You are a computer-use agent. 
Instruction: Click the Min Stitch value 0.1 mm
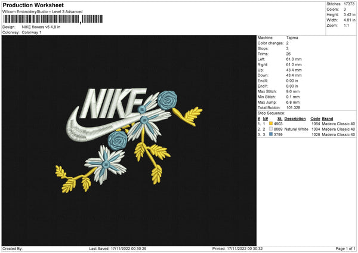coord(293,97)
